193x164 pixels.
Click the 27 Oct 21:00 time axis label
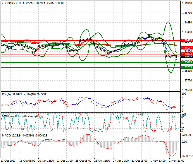(x=121, y=161)
